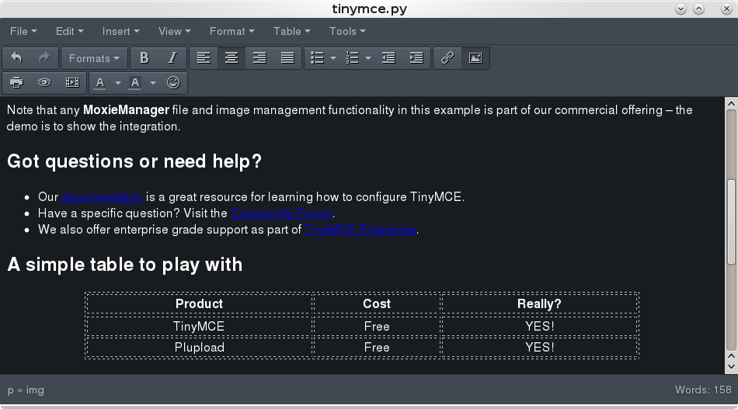Select the p element in status path
This screenshot has height=409, width=738.
pyautogui.click(x=10, y=390)
